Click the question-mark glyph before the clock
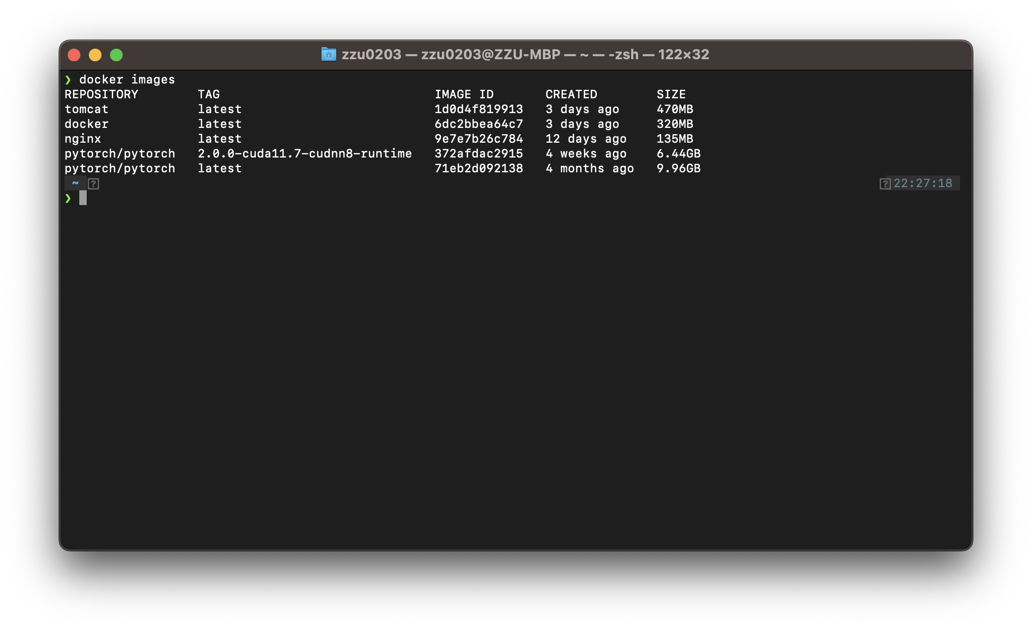The height and width of the screenshot is (629, 1032). tap(885, 184)
